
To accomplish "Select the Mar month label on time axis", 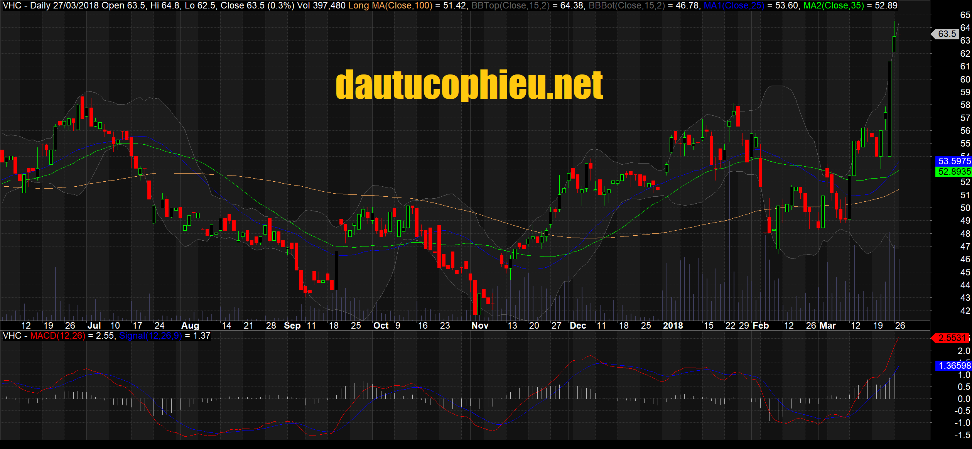I will (827, 326).
